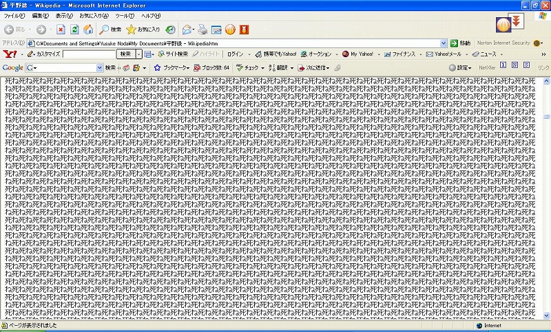Screen dimensions: 551x332
Task: Click the Back navigation arrow
Action: pos(9,30)
